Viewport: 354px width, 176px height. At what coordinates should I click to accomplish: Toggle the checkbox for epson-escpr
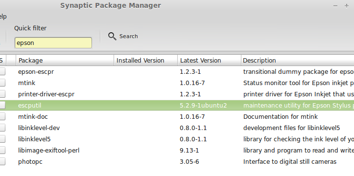[2, 72]
